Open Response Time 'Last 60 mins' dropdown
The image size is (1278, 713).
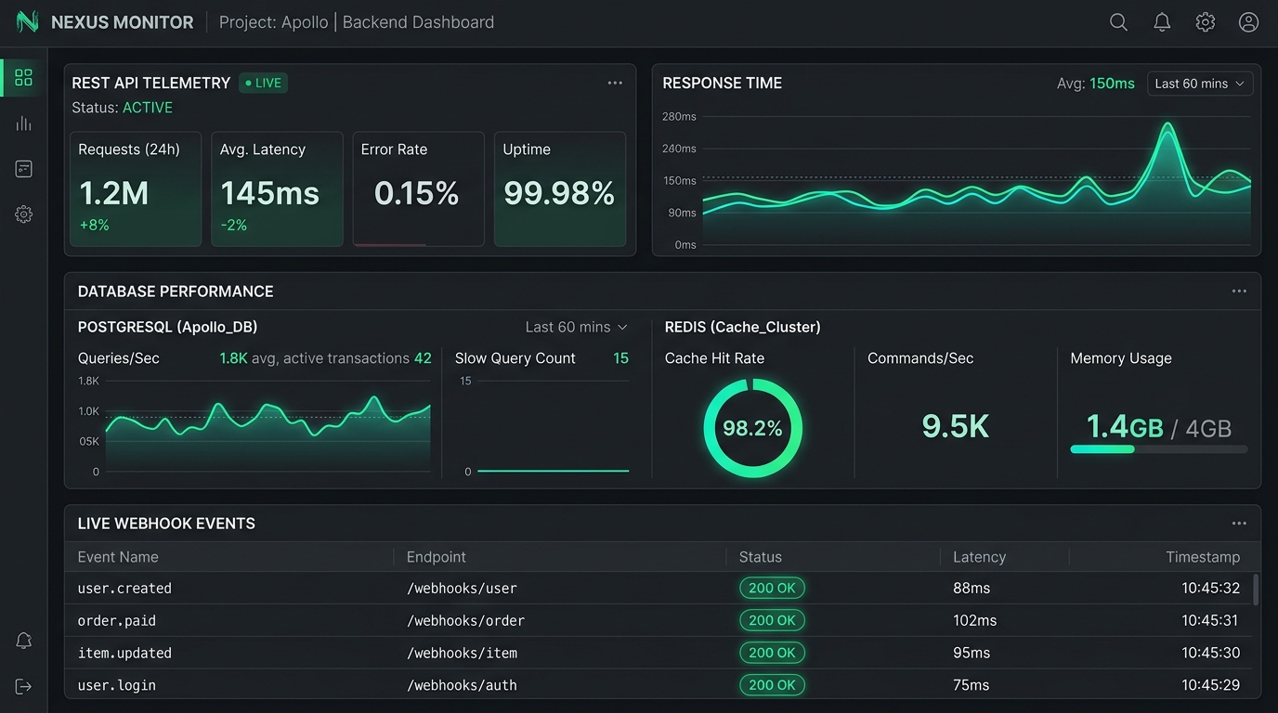(x=1200, y=84)
